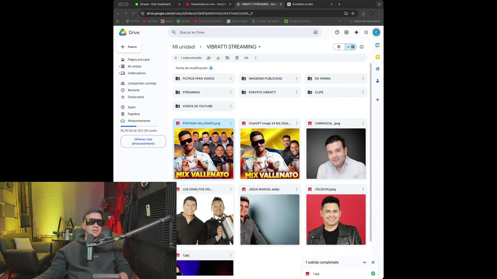Screen dimensions: 497x279
Task: Open Drive settings gear icon
Action: [346, 33]
